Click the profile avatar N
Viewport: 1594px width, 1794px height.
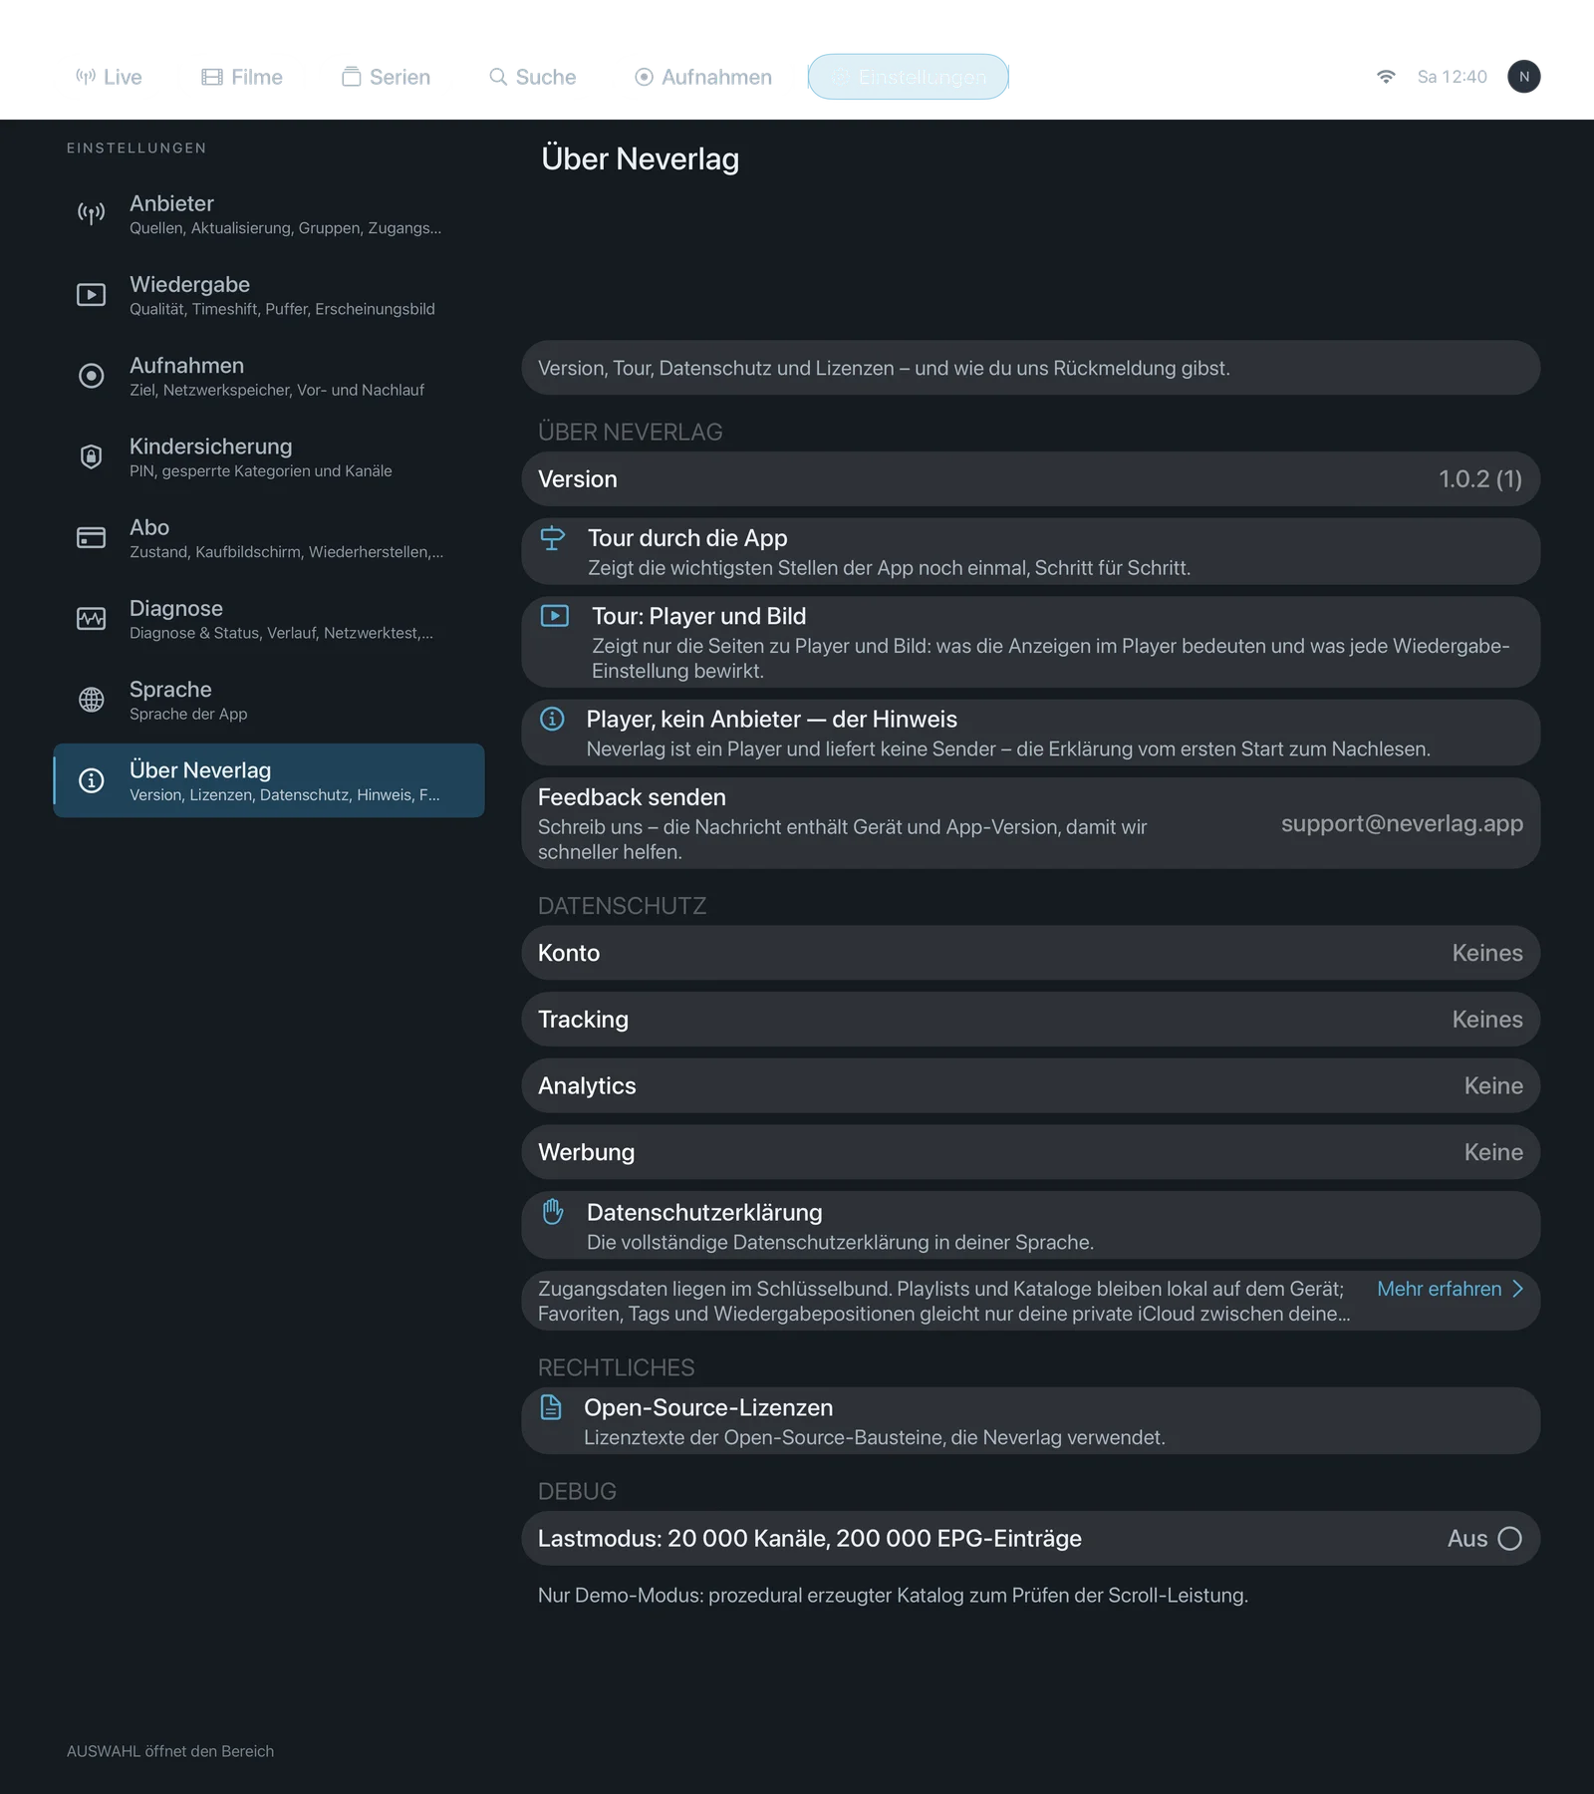pos(1523,77)
